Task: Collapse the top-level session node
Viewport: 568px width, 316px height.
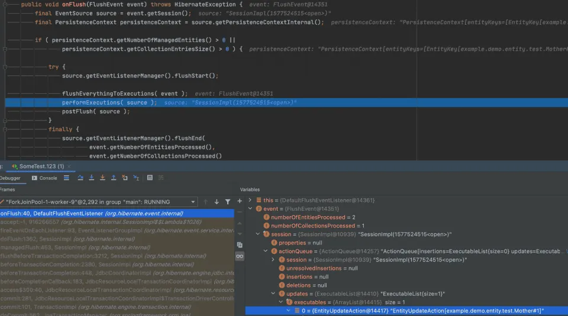Action: 257,234
